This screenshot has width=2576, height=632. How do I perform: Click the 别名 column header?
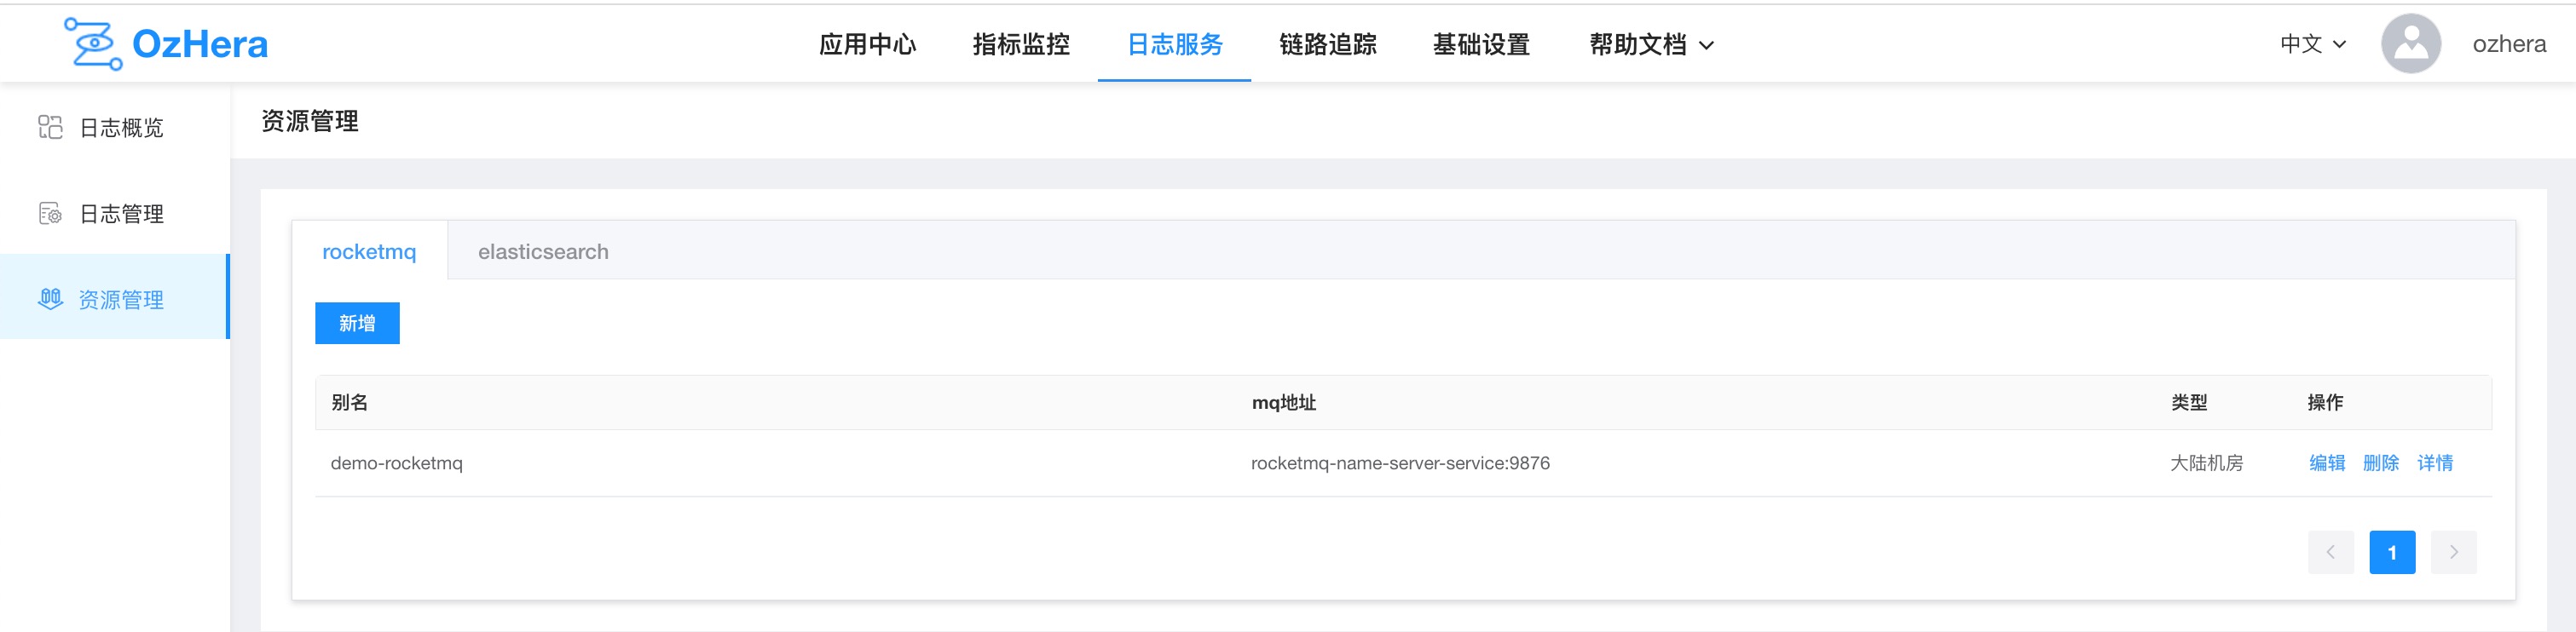349,402
